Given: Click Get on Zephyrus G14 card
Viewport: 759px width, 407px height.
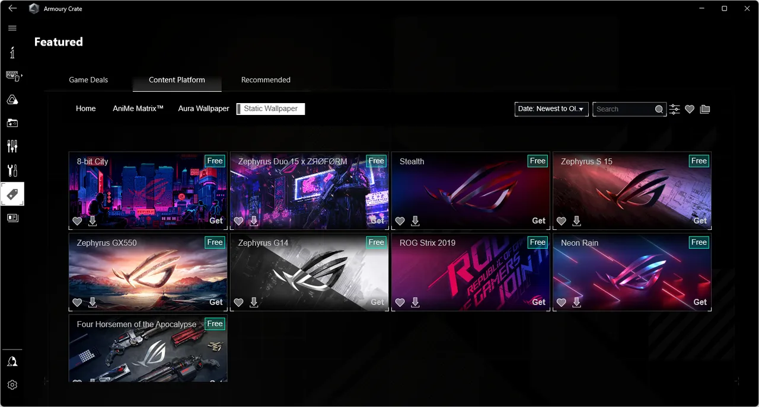Looking at the screenshot, I should (x=378, y=303).
